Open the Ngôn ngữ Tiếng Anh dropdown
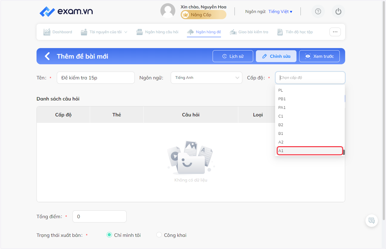The image size is (386, 249). (x=207, y=78)
